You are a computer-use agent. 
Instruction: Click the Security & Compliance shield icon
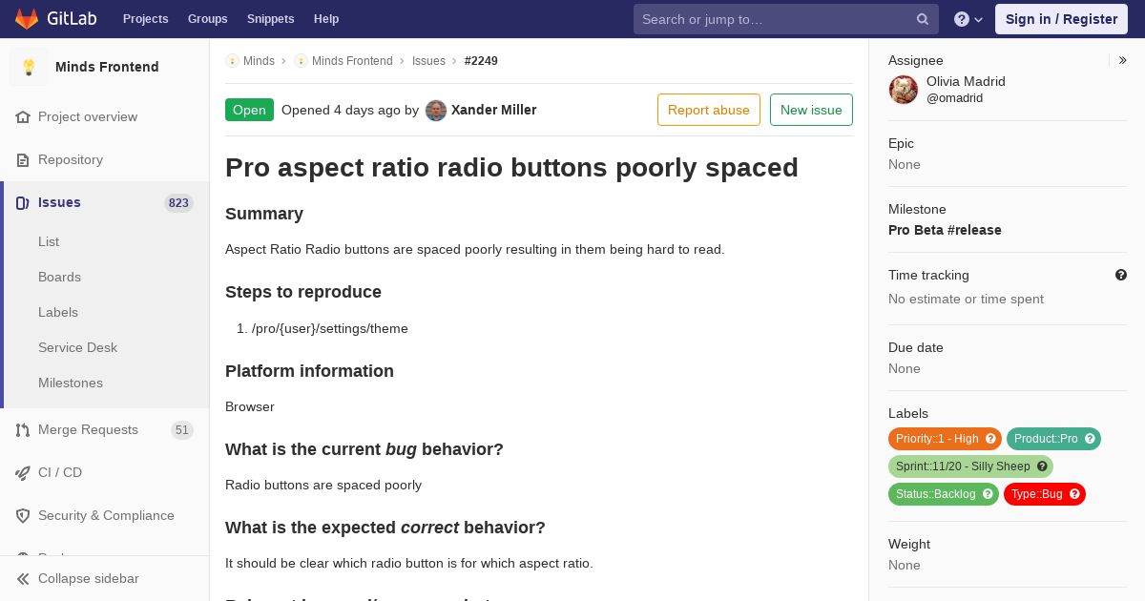point(23,515)
